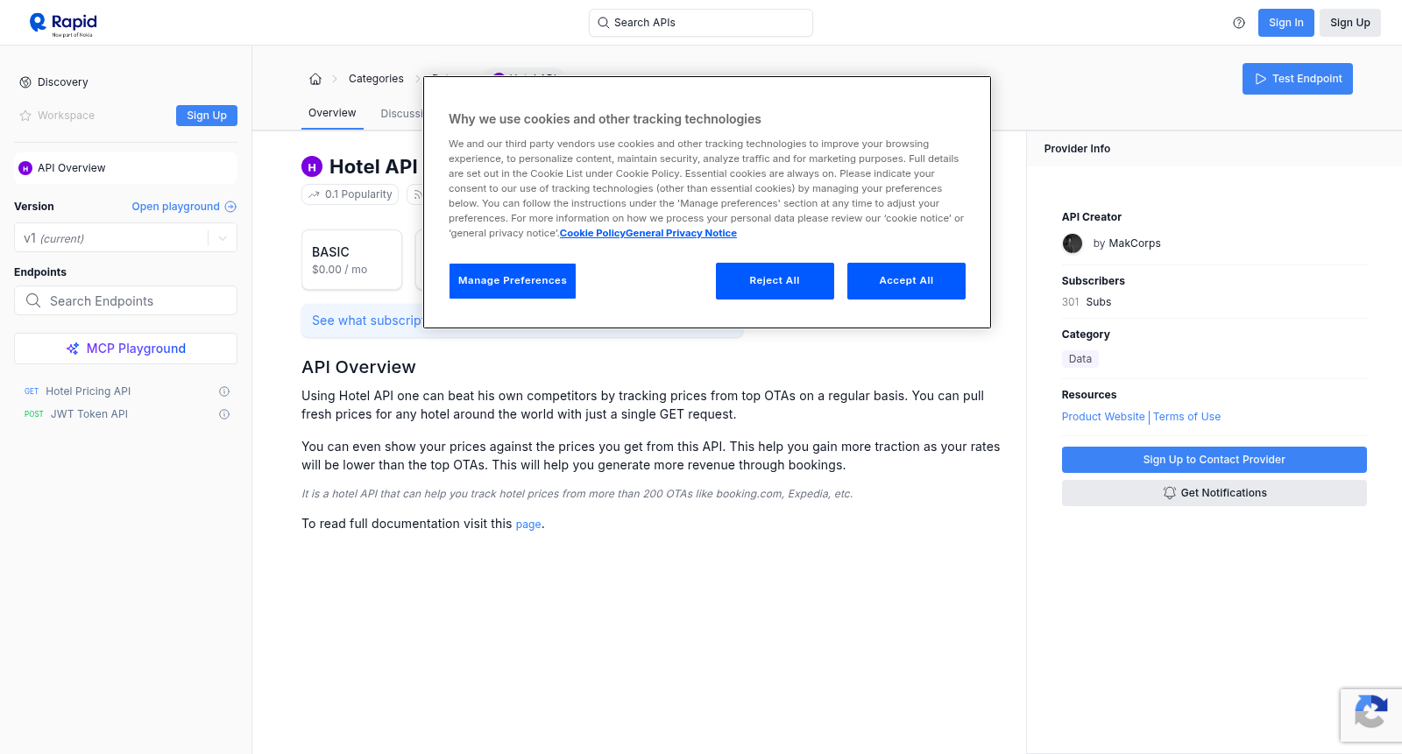
Task: Select the BASIC $0.00 plan card
Action: pos(351,260)
